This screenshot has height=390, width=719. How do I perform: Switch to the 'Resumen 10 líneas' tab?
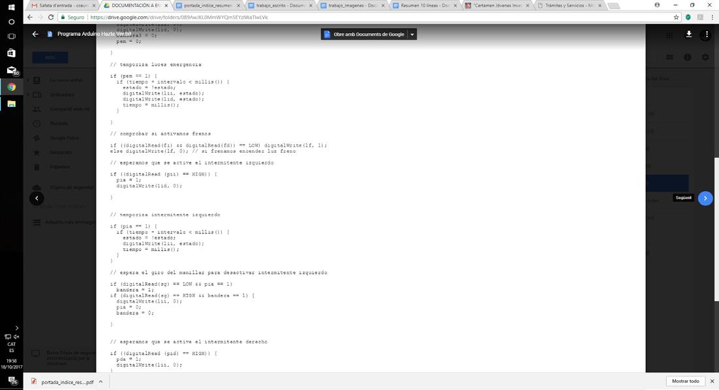coord(425,5)
